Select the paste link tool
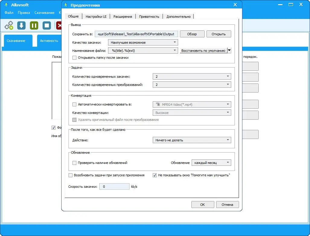The height and width of the screenshot is (236, 310). [9, 25]
